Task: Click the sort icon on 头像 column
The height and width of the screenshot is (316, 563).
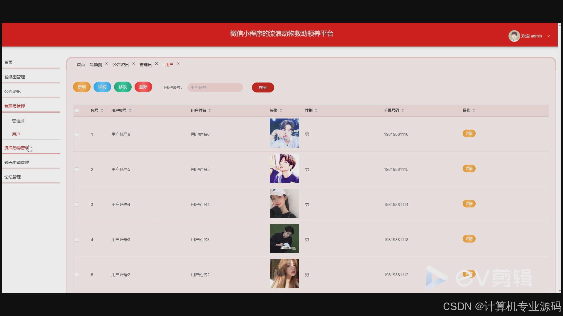Action: point(281,110)
